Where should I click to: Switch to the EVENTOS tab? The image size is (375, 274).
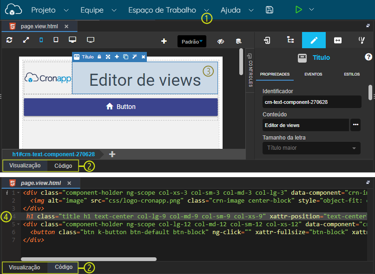313,74
